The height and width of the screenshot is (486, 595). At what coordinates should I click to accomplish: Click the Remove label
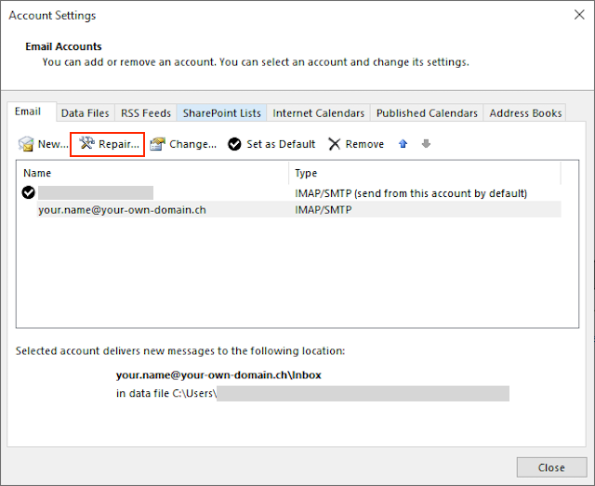click(x=364, y=144)
